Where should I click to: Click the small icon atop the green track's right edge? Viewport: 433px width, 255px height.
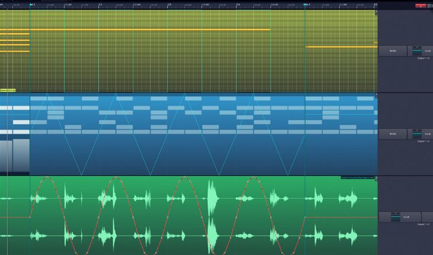coord(376,179)
